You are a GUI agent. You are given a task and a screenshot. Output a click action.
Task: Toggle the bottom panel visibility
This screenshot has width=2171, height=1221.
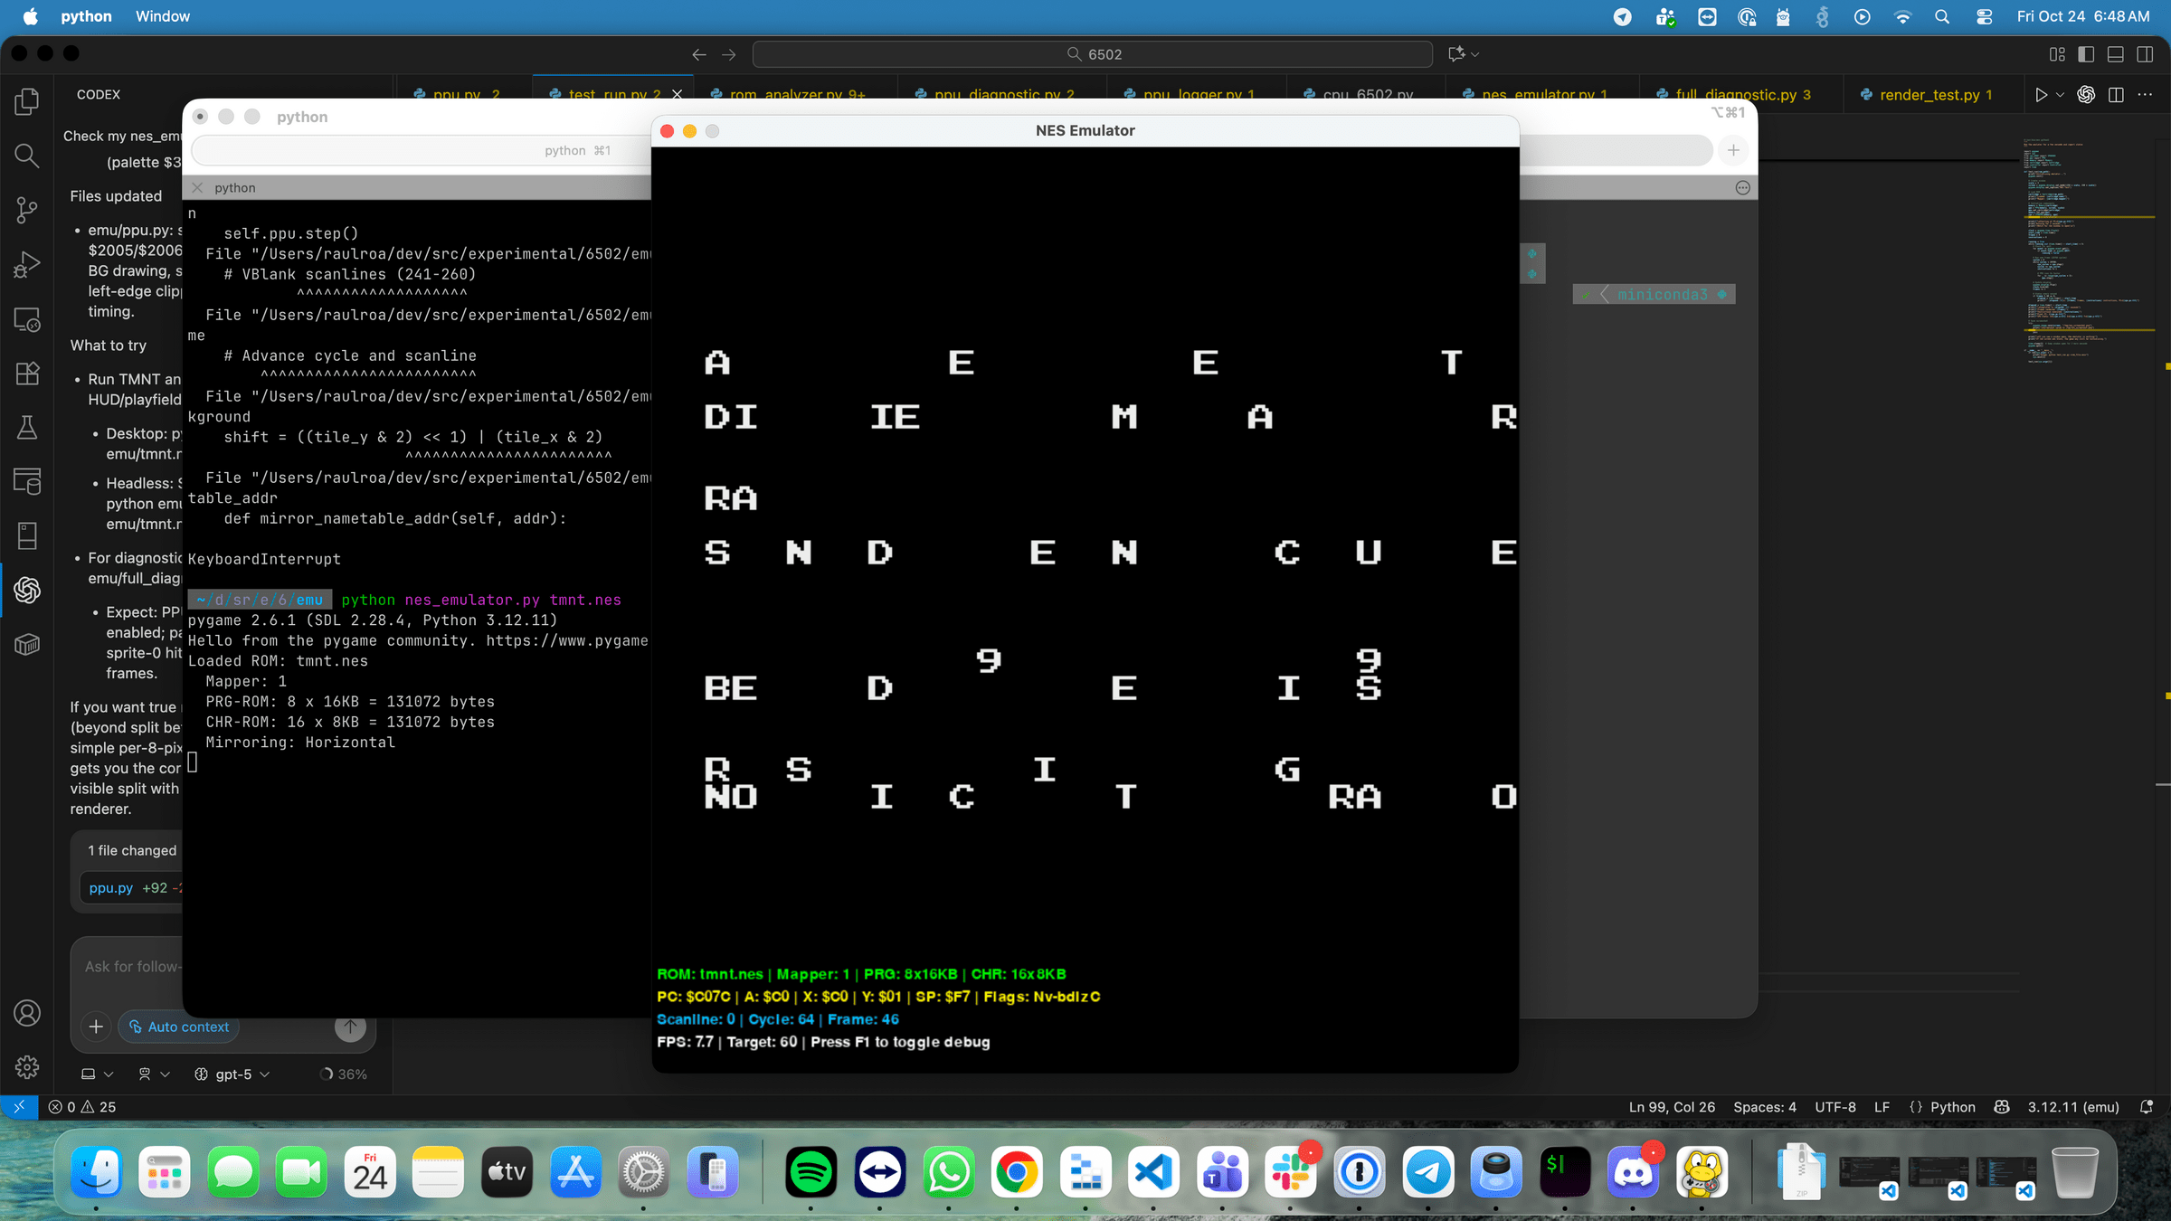2115,54
